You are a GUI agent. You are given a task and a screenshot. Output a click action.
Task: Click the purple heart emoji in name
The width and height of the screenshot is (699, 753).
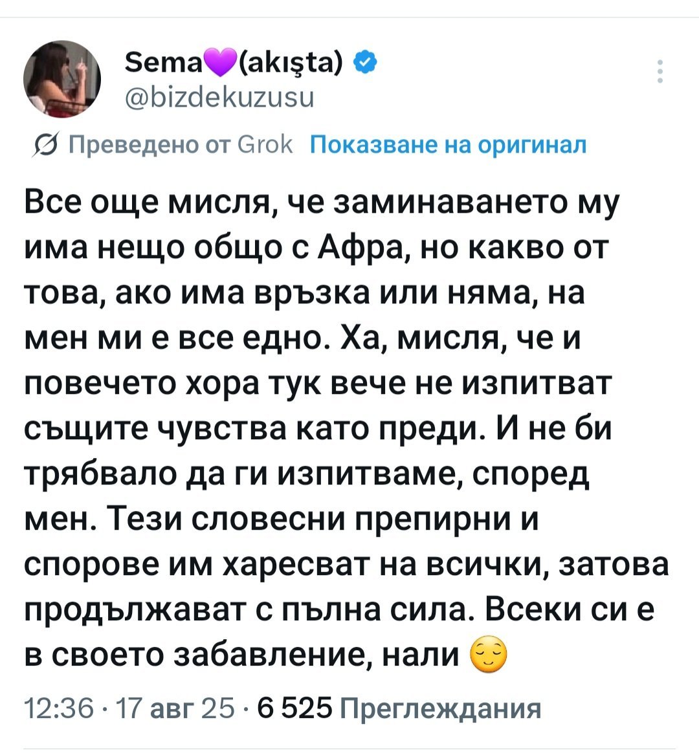[x=220, y=64]
